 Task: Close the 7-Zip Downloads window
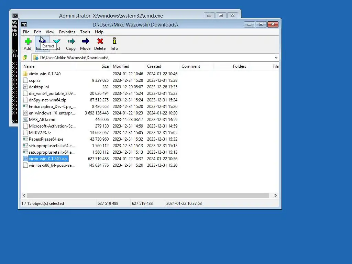[x=273, y=24]
